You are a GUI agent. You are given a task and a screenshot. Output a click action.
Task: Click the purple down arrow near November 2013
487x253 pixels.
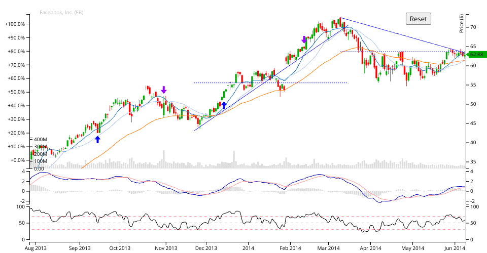pyautogui.click(x=164, y=90)
